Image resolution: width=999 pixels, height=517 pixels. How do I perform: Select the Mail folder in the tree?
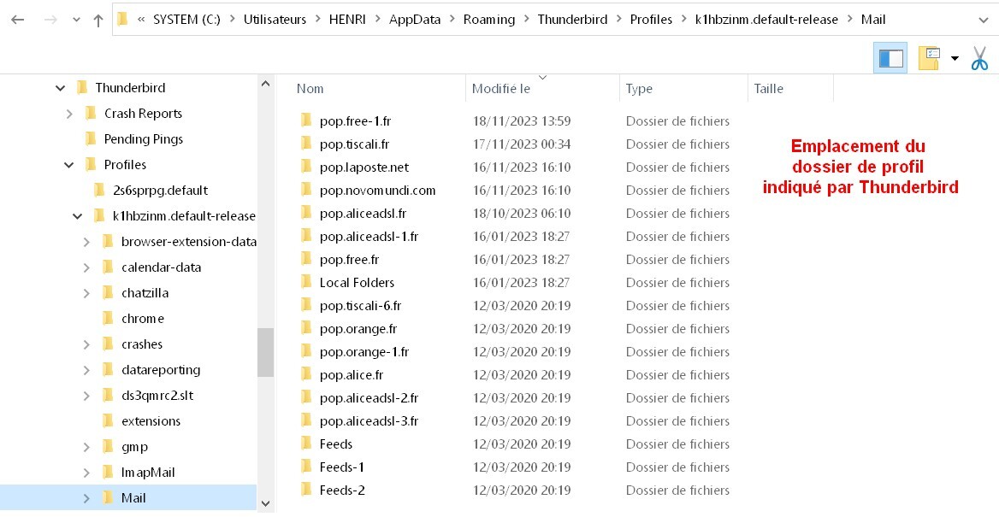pyautogui.click(x=133, y=498)
